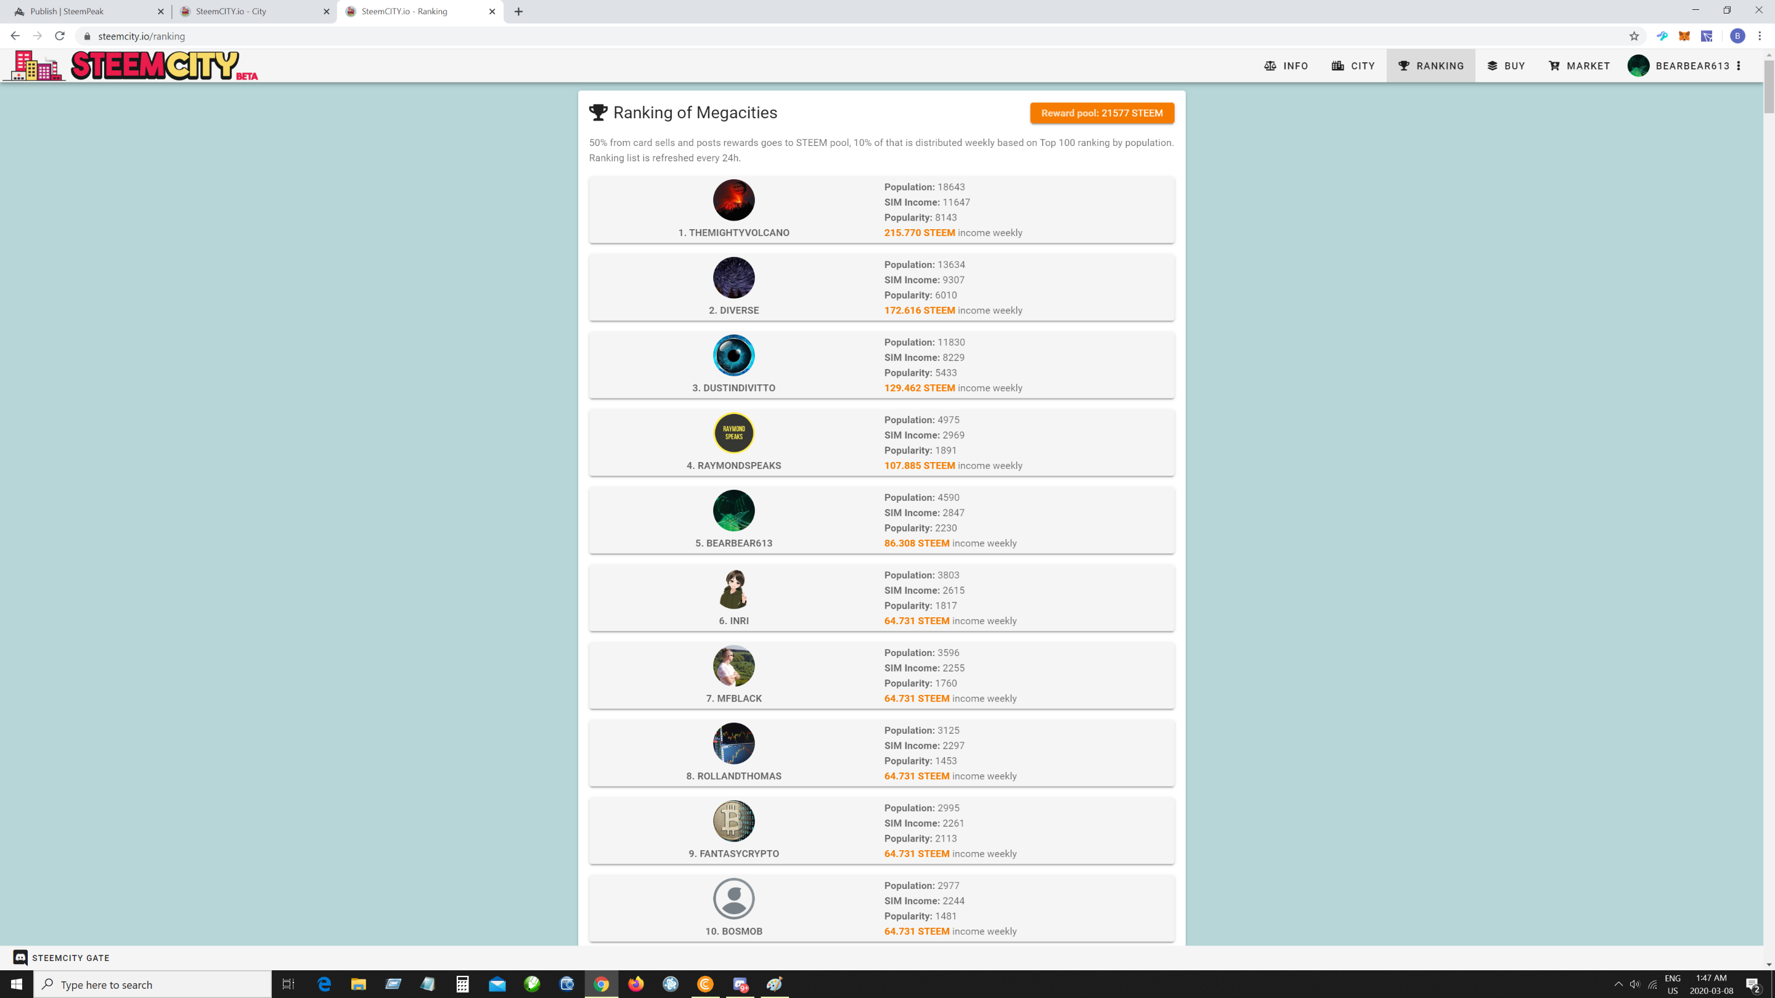Open a new browser tab
Screen dimensions: 1775x998
click(x=519, y=12)
